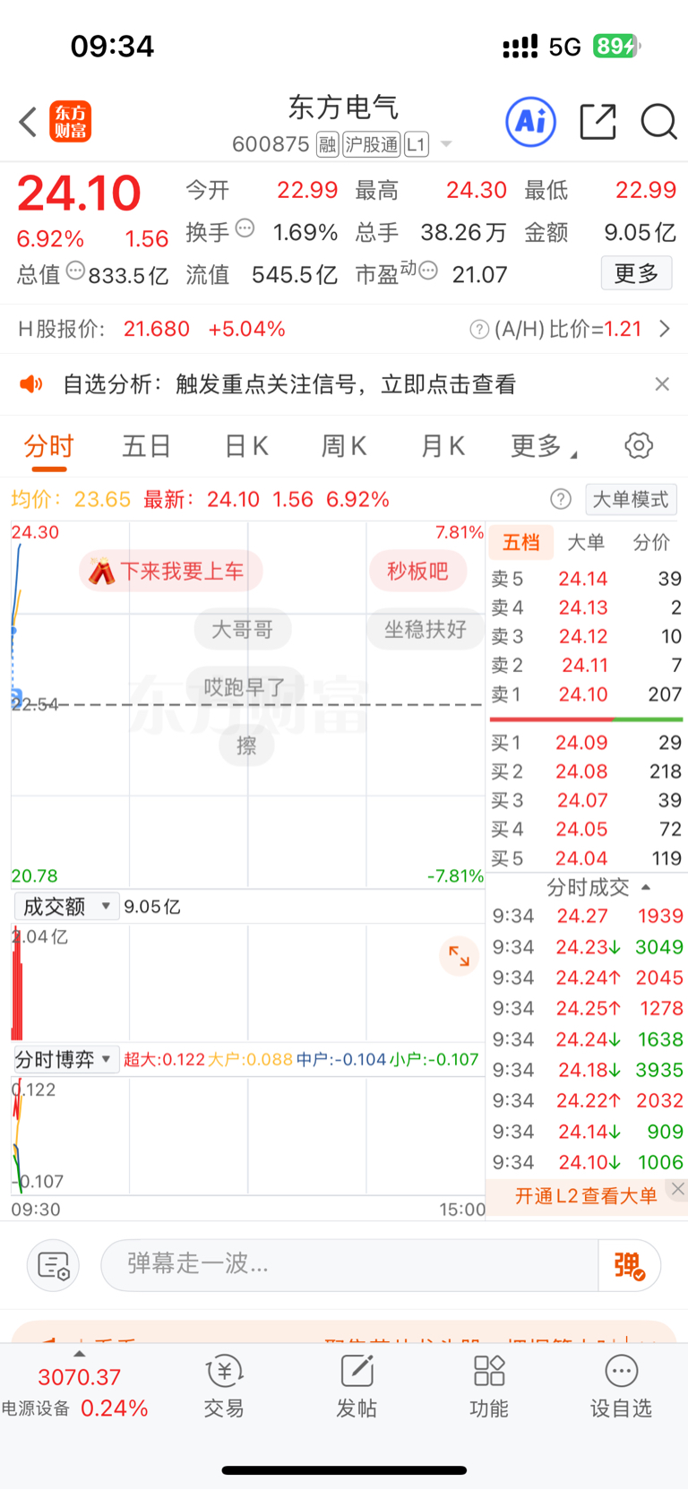Screen dimensions: 688x1490
Task: Select the 大单 tab
Action: (x=586, y=542)
